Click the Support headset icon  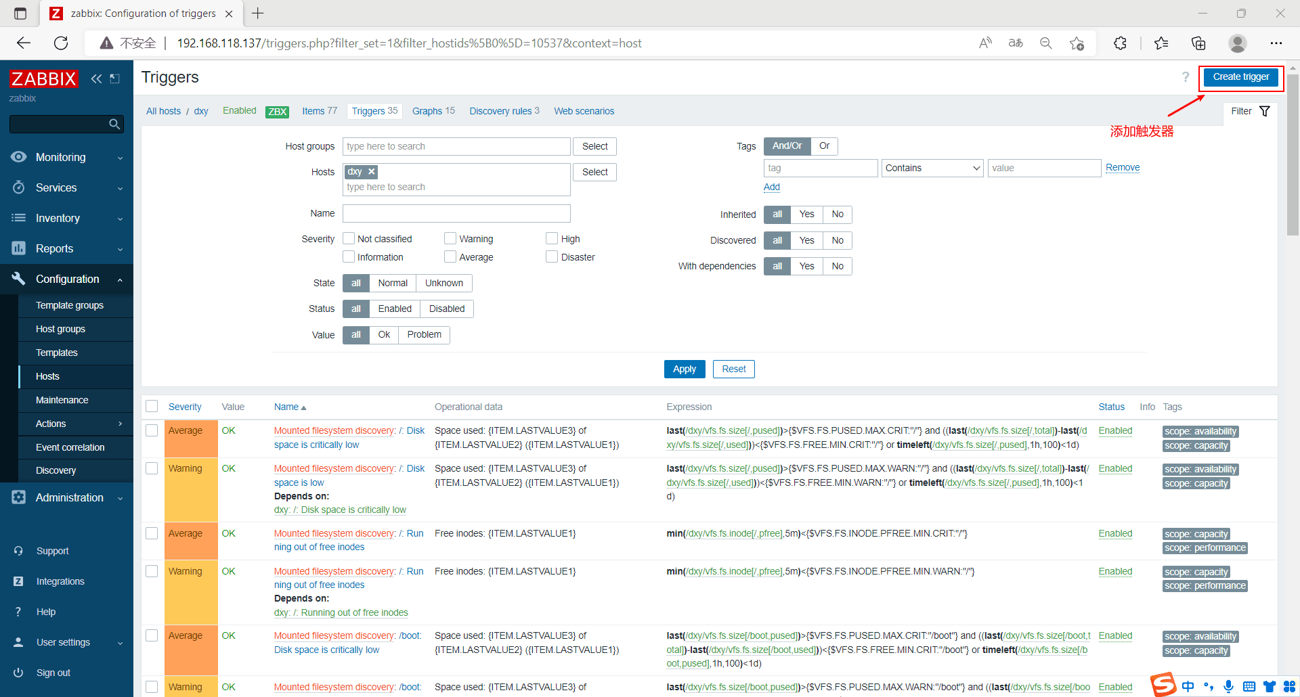18,551
